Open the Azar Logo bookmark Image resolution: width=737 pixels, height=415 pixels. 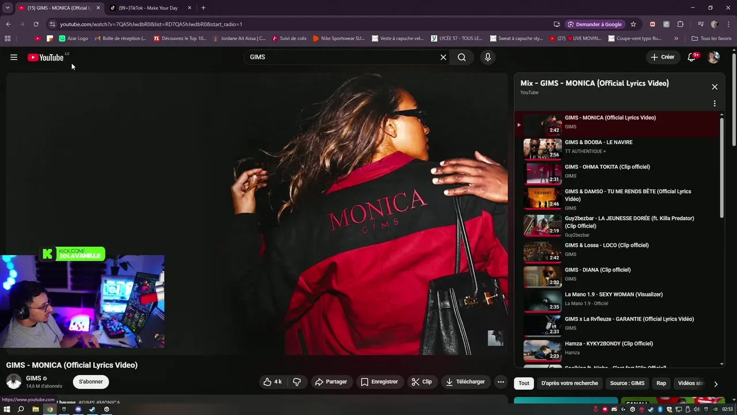[73, 39]
